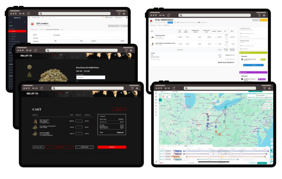Open the Taxonomy tab in Edit product
Screen dimensions: 282x179
tap(36, 38)
